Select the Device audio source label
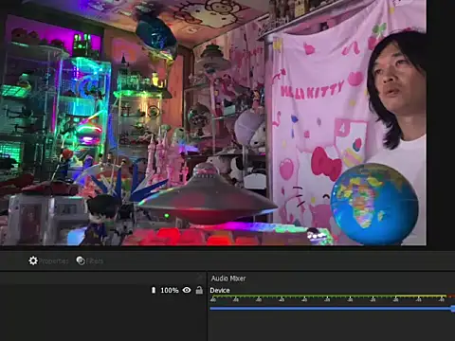Screen dimensions: 455x341 click(220, 291)
